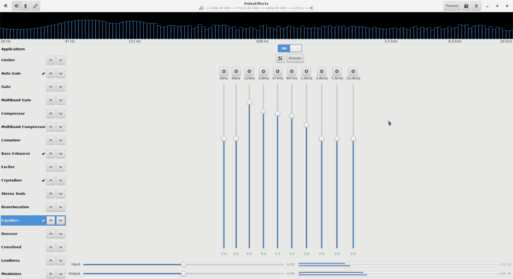Viewport: 513px width, 279px height.
Task: Open the 30Hz band settings gear
Action: pos(223,71)
